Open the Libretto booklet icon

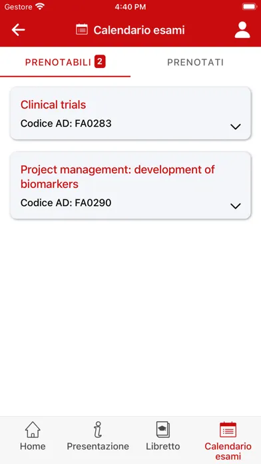coord(163,429)
